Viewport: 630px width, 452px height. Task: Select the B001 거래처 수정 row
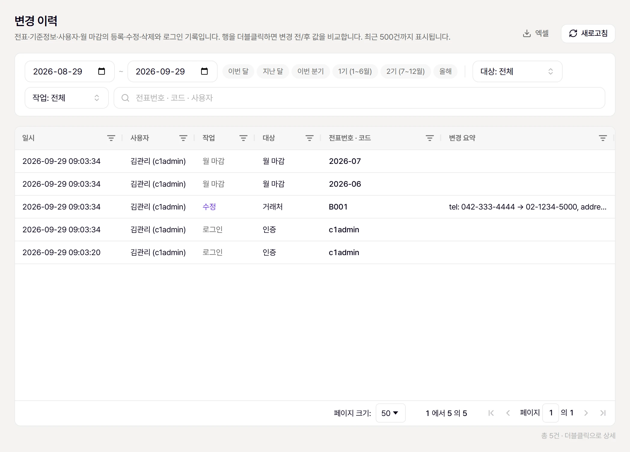[x=315, y=207]
